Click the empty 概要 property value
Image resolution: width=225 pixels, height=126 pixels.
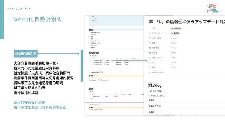173,67
